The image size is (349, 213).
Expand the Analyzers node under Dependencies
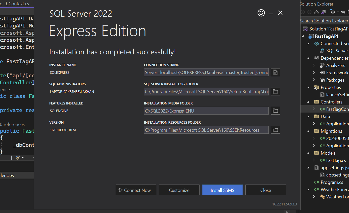314,65
